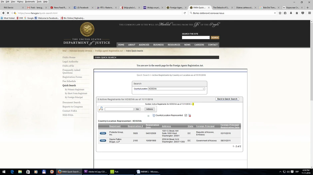Screen dimensions: 313x175
Task: Open the Actions menu in the report toolbar
Action: [150, 109]
